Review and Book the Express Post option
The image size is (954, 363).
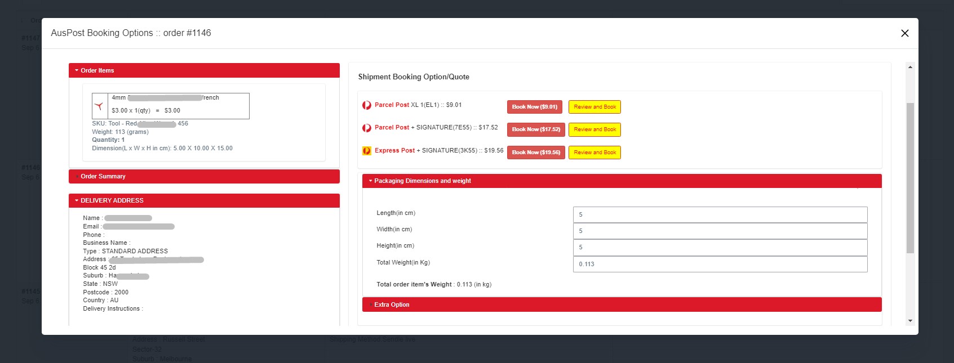594,153
